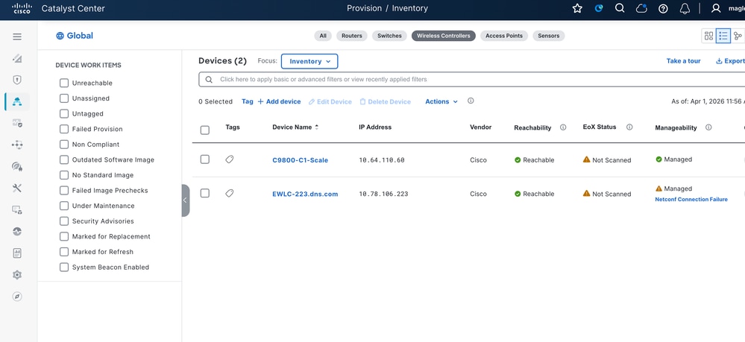Select the EWLC-223.dns.com row checkbox
The height and width of the screenshot is (342, 745).
click(x=205, y=193)
